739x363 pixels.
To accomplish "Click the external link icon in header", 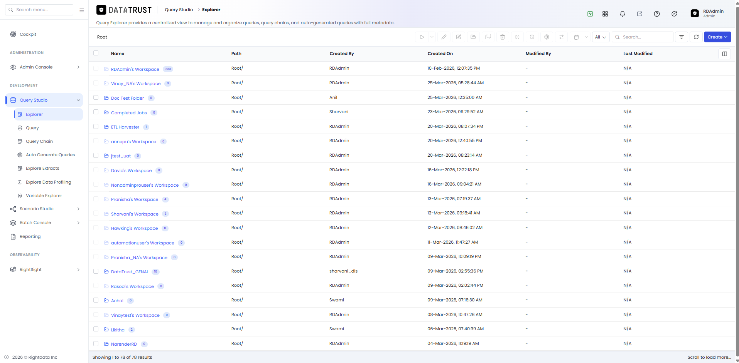I will coord(639,14).
